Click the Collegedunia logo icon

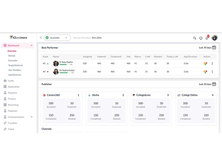(x=134, y=95)
